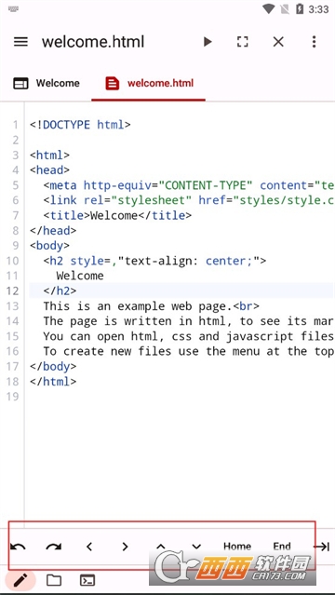
Task: Click the document icon on welcome.html tab
Action: [x=113, y=83]
